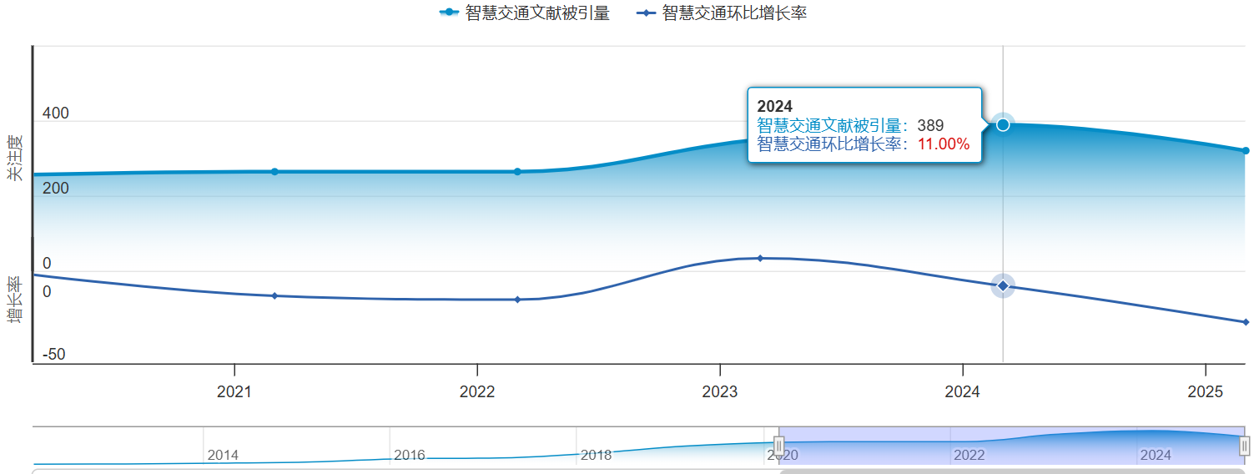
Task: Click the 2024 tooltip box
Action: (x=864, y=125)
